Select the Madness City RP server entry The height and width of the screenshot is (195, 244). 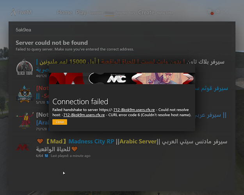(x=122, y=147)
